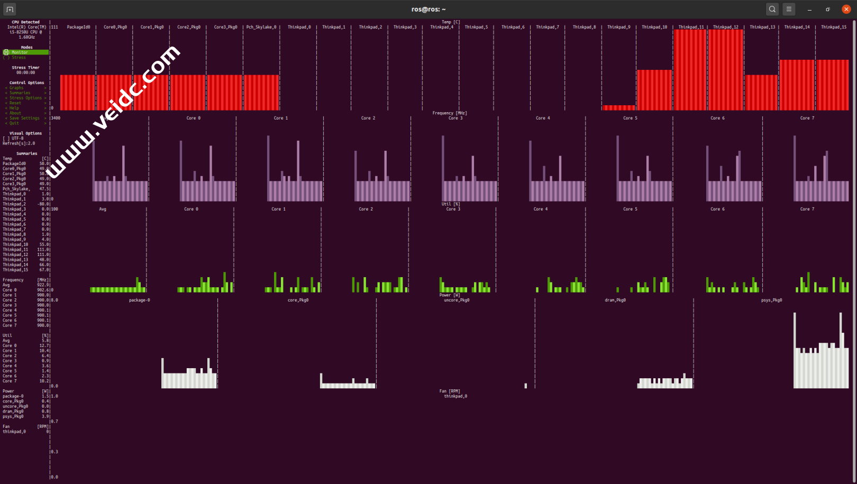
Task: Click the Refresh[s] interval field
Action: click(19, 143)
